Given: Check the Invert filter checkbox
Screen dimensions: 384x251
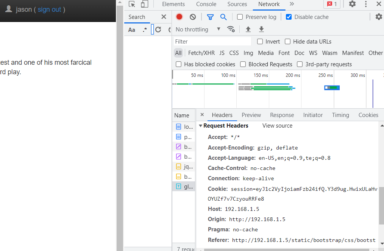Looking at the screenshot, I should click(x=260, y=42).
